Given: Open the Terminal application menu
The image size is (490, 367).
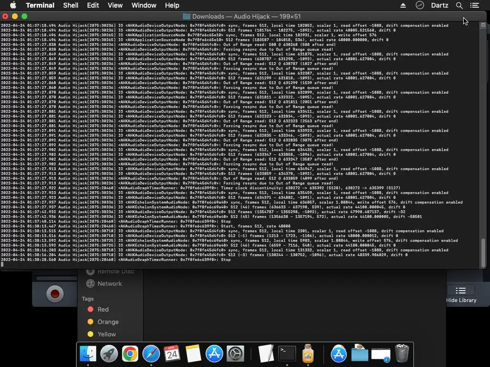Looking at the screenshot, I should click(40, 5).
